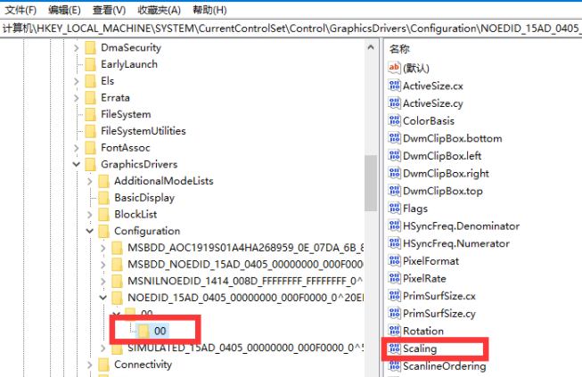Click the folder icon next to DmaSecurity
This screenshot has width=582, height=377.
(x=90, y=47)
